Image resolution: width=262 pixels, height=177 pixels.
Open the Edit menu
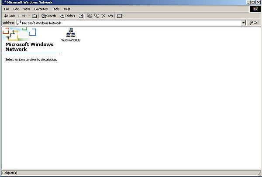pyautogui.click(x=16, y=9)
